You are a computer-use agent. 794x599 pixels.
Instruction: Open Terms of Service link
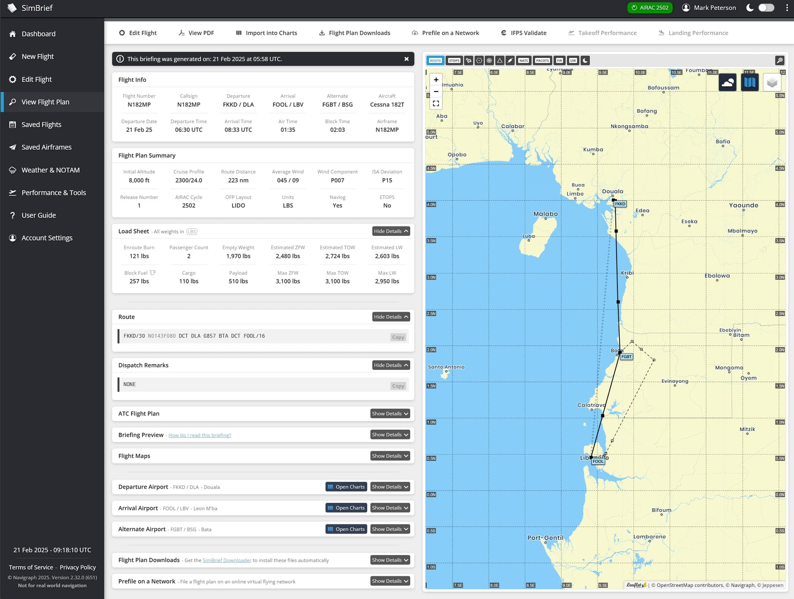[31, 568]
